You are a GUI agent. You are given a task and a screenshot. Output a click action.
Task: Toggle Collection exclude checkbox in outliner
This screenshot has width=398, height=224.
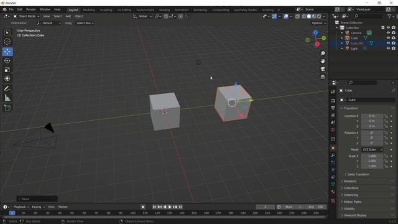pos(383,27)
